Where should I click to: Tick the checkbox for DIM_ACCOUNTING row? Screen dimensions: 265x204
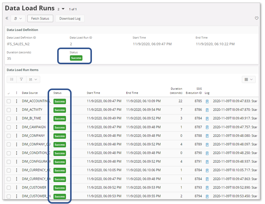pyautogui.click(x=8, y=101)
